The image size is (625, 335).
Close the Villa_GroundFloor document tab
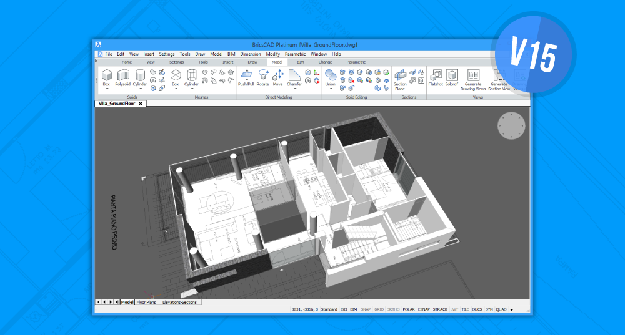(x=141, y=104)
